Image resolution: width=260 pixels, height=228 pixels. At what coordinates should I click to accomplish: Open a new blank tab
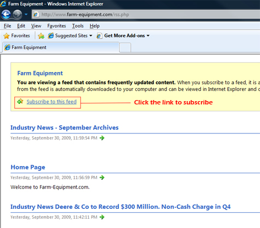pyautogui.click(x=125, y=48)
